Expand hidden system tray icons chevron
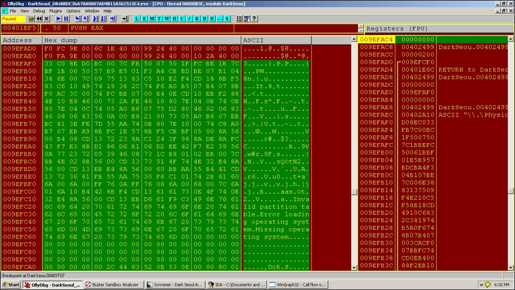This screenshot has height=290, width=515. point(482,285)
